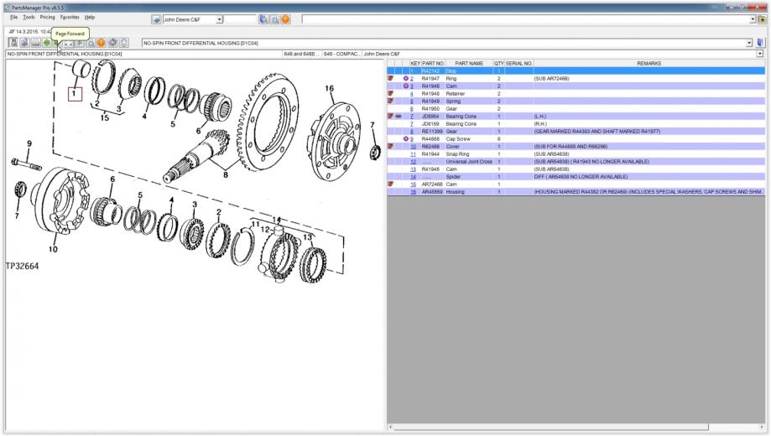Open the Pricing menu

point(47,18)
